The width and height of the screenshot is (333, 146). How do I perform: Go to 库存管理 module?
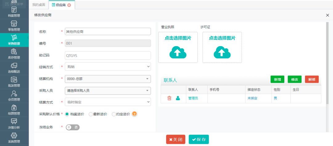[x=14, y=54]
